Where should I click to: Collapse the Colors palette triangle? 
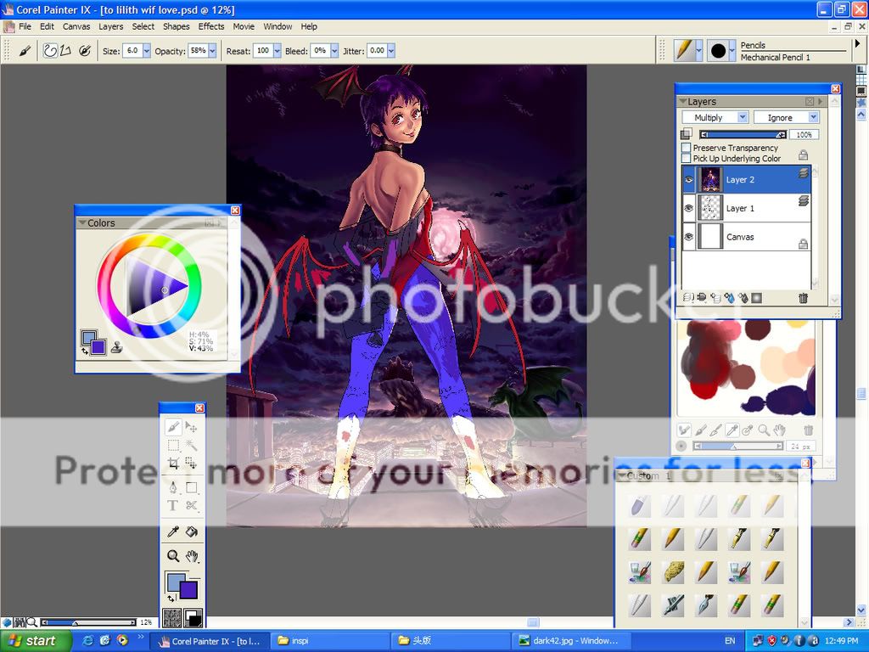82,223
